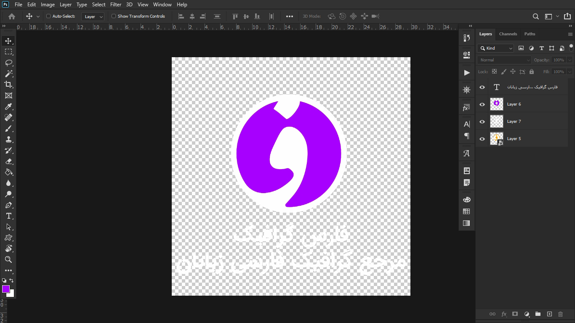Open the more options ellipsis button
This screenshot has height=323, width=575.
click(290, 16)
